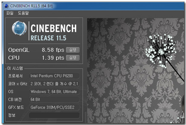Select the Windows 7, 64 Bit, Ultimate field
This screenshot has height=125, width=186.
tap(54, 92)
